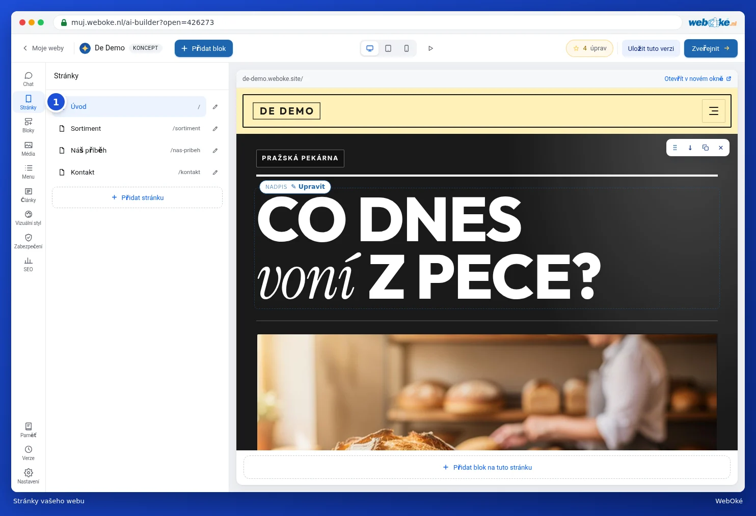Image resolution: width=756 pixels, height=516 pixels.
Task: Select the Náš příběh page
Action: (129, 151)
